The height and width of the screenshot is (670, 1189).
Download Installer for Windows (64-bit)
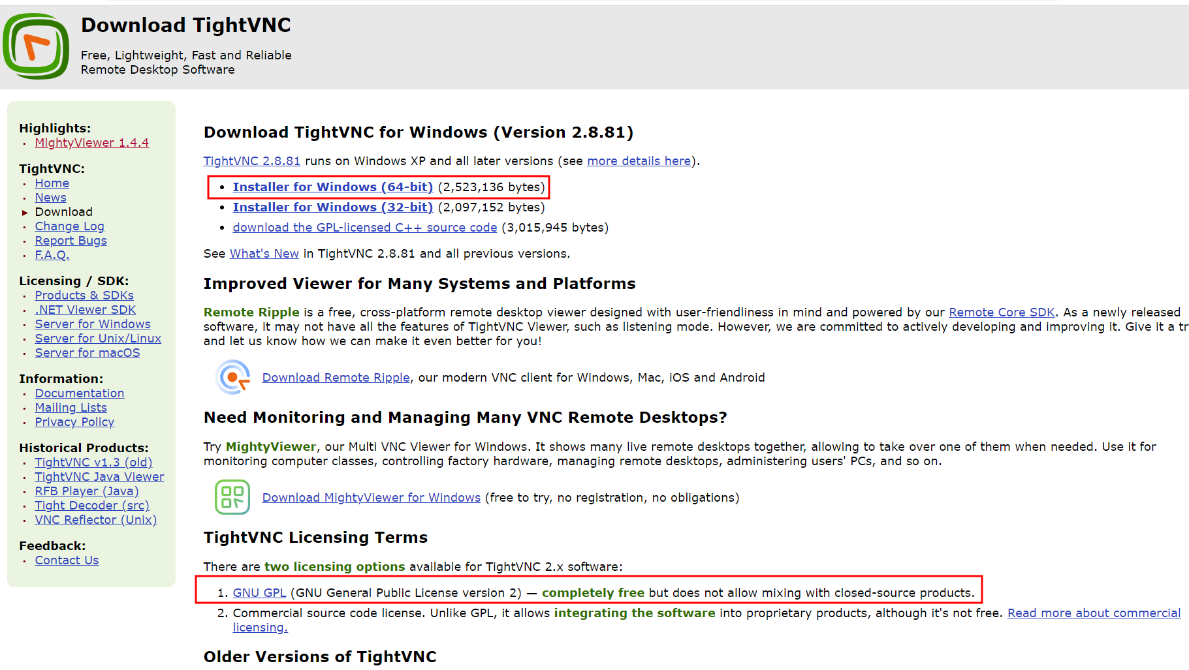point(333,187)
